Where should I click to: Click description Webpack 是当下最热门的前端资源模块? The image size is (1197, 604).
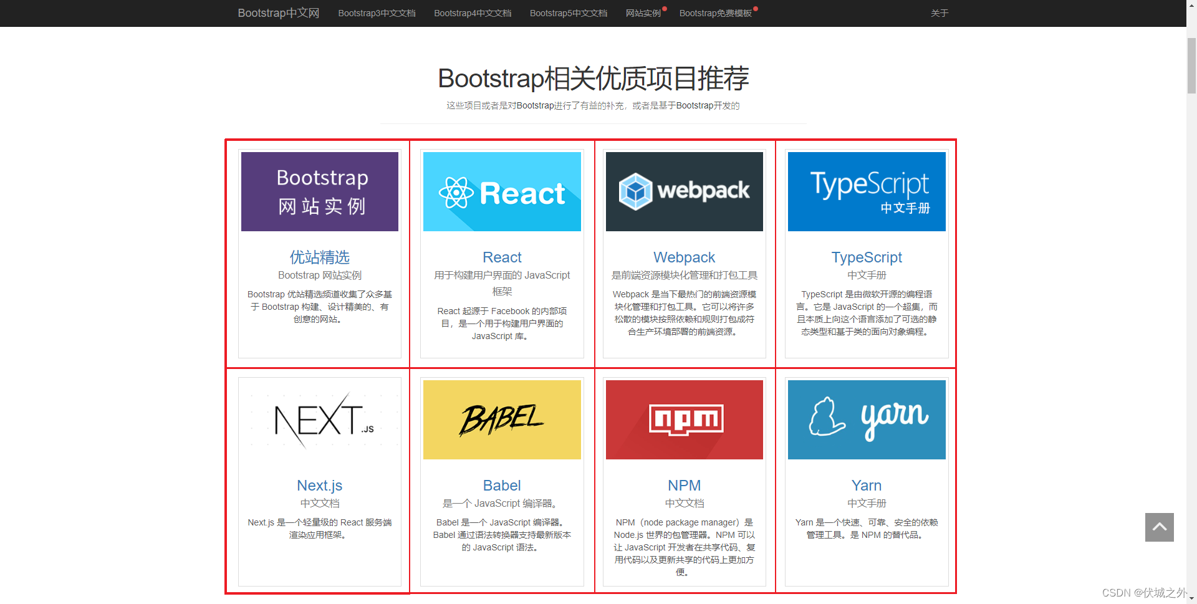tap(685, 313)
